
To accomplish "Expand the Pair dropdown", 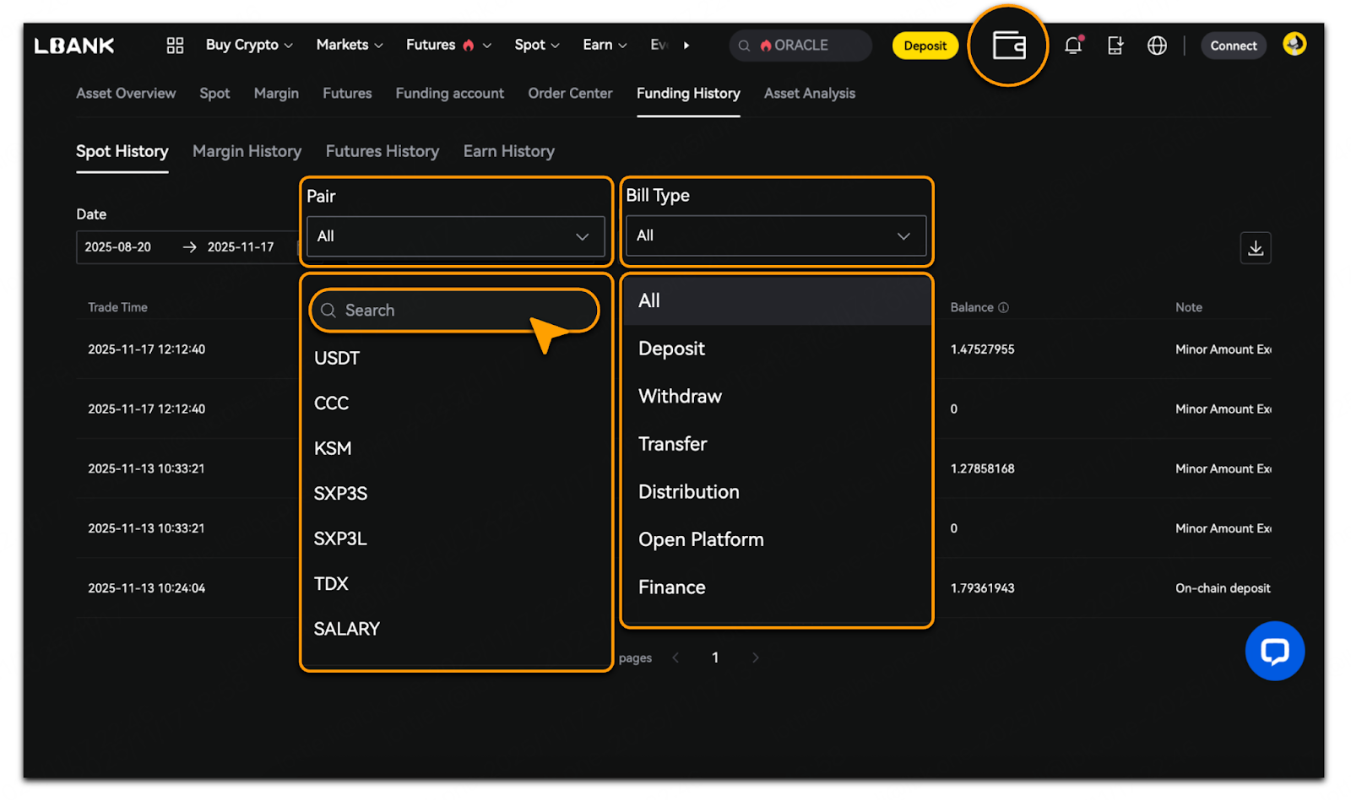I will (455, 236).
